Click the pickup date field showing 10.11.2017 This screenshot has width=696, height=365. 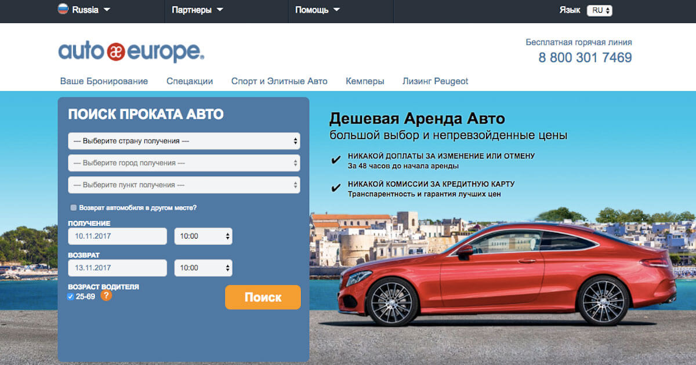[x=117, y=236]
